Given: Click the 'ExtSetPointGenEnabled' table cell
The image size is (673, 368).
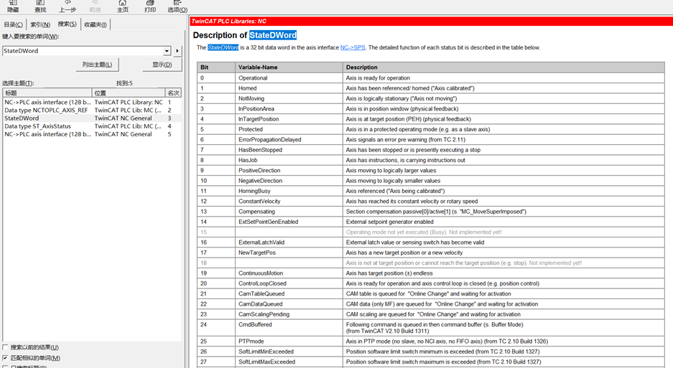Looking at the screenshot, I should coord(289,222).
